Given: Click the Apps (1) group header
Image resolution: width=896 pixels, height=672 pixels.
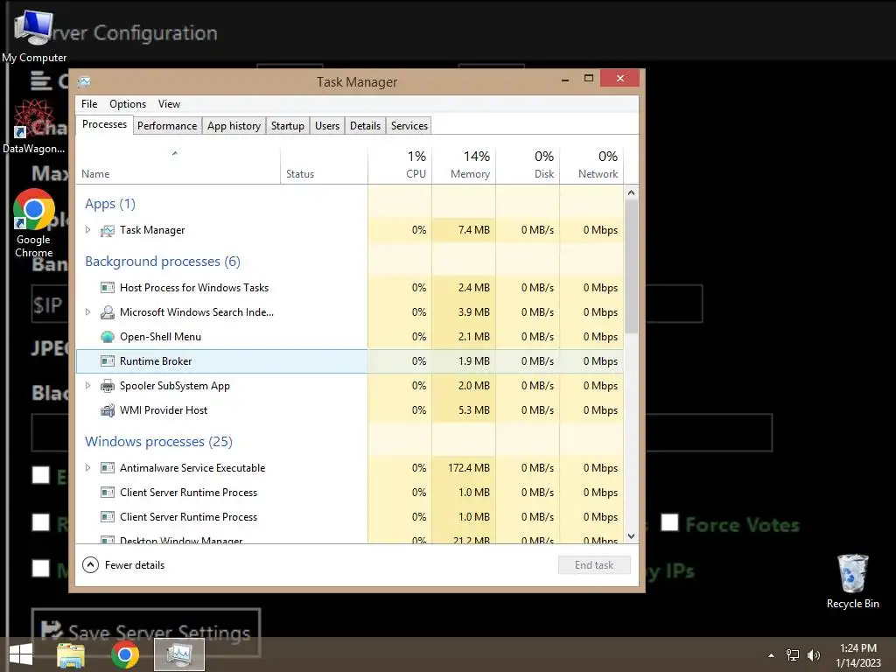Looking at the screenshot, I should click(x=110, y=204).
